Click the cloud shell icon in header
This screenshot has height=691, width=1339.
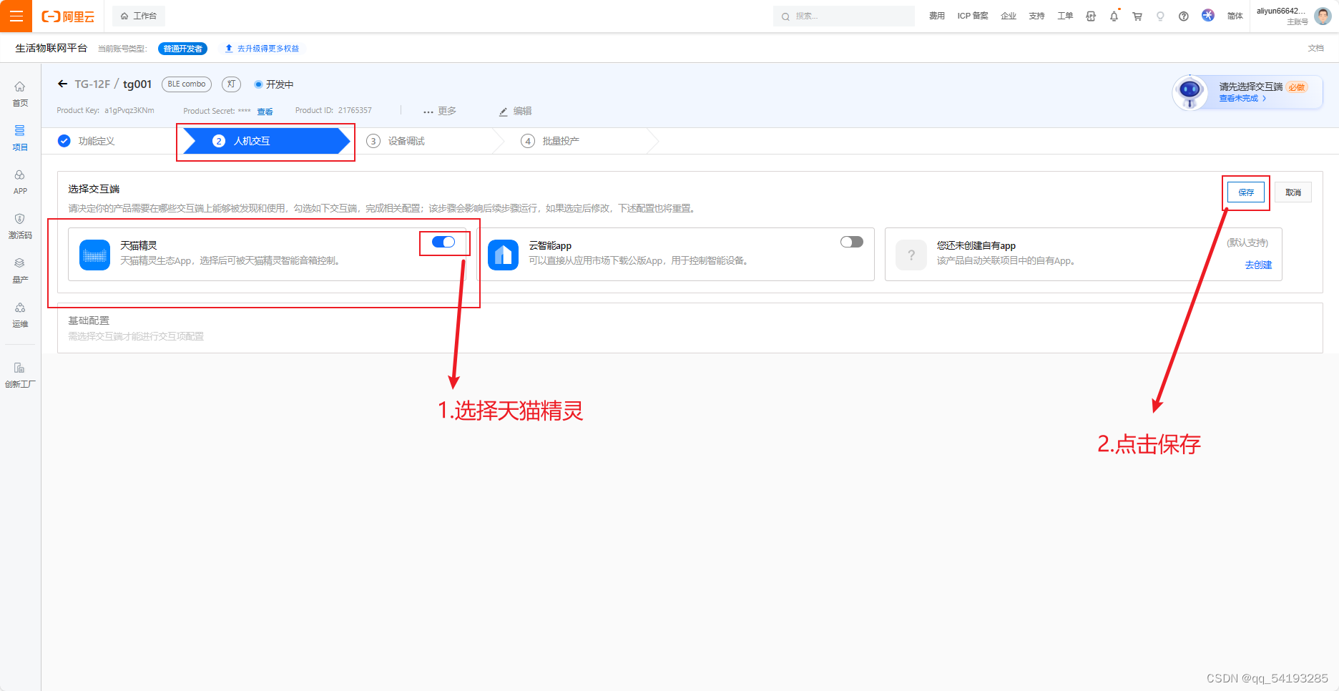(x=1091, y=16)
